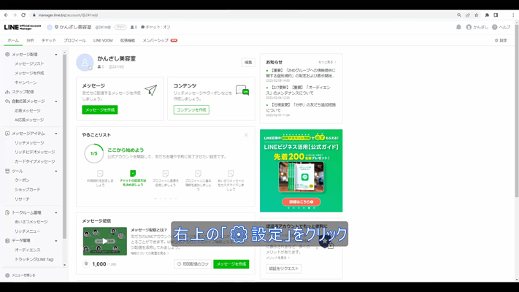Open the notifications bell icon
The width and height of the screenshot is (519, 292).
[x=458, y=27]
